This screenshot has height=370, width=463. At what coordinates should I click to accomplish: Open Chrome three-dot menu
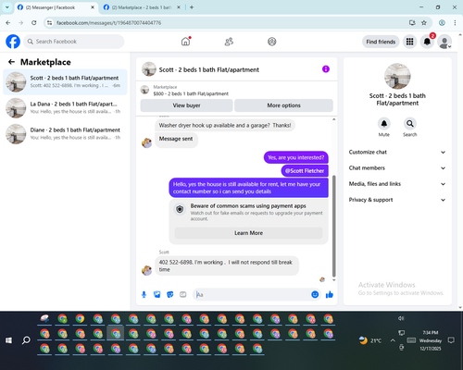tap(455, 23)
